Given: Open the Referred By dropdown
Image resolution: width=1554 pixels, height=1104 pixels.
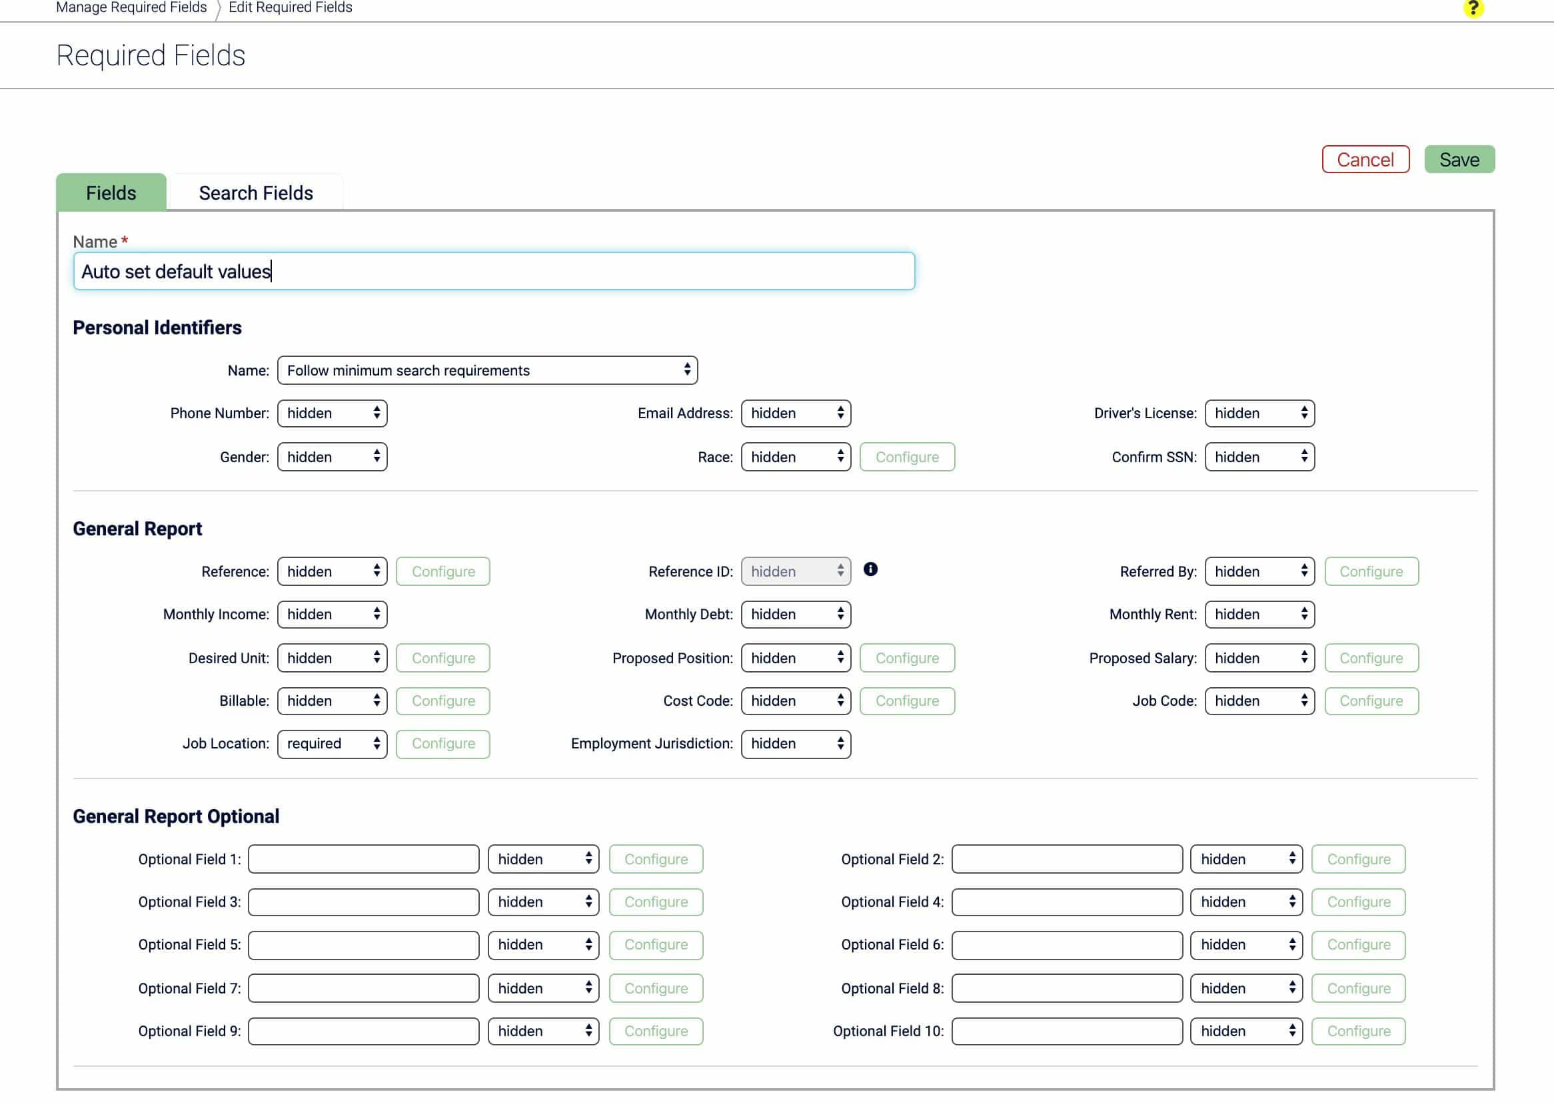Looking at the screenshot, I should click(x=1259, y=571).
